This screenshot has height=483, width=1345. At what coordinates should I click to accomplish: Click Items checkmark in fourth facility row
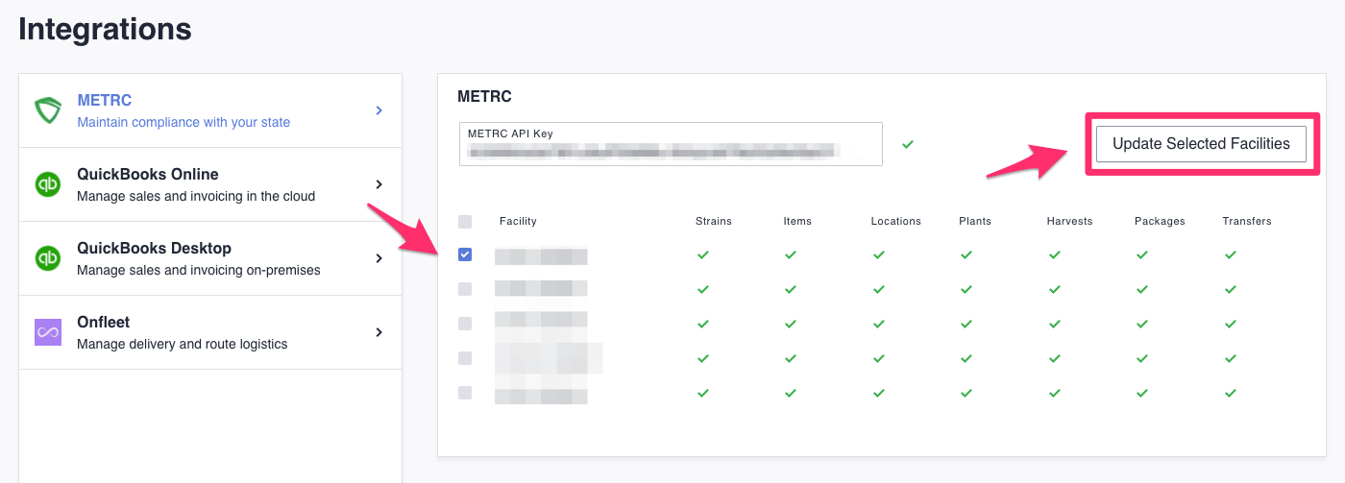pos(790,358)
